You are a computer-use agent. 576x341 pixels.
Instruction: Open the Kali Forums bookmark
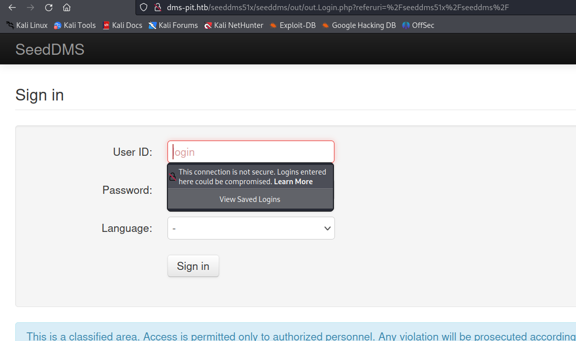[x=173, y=25]
